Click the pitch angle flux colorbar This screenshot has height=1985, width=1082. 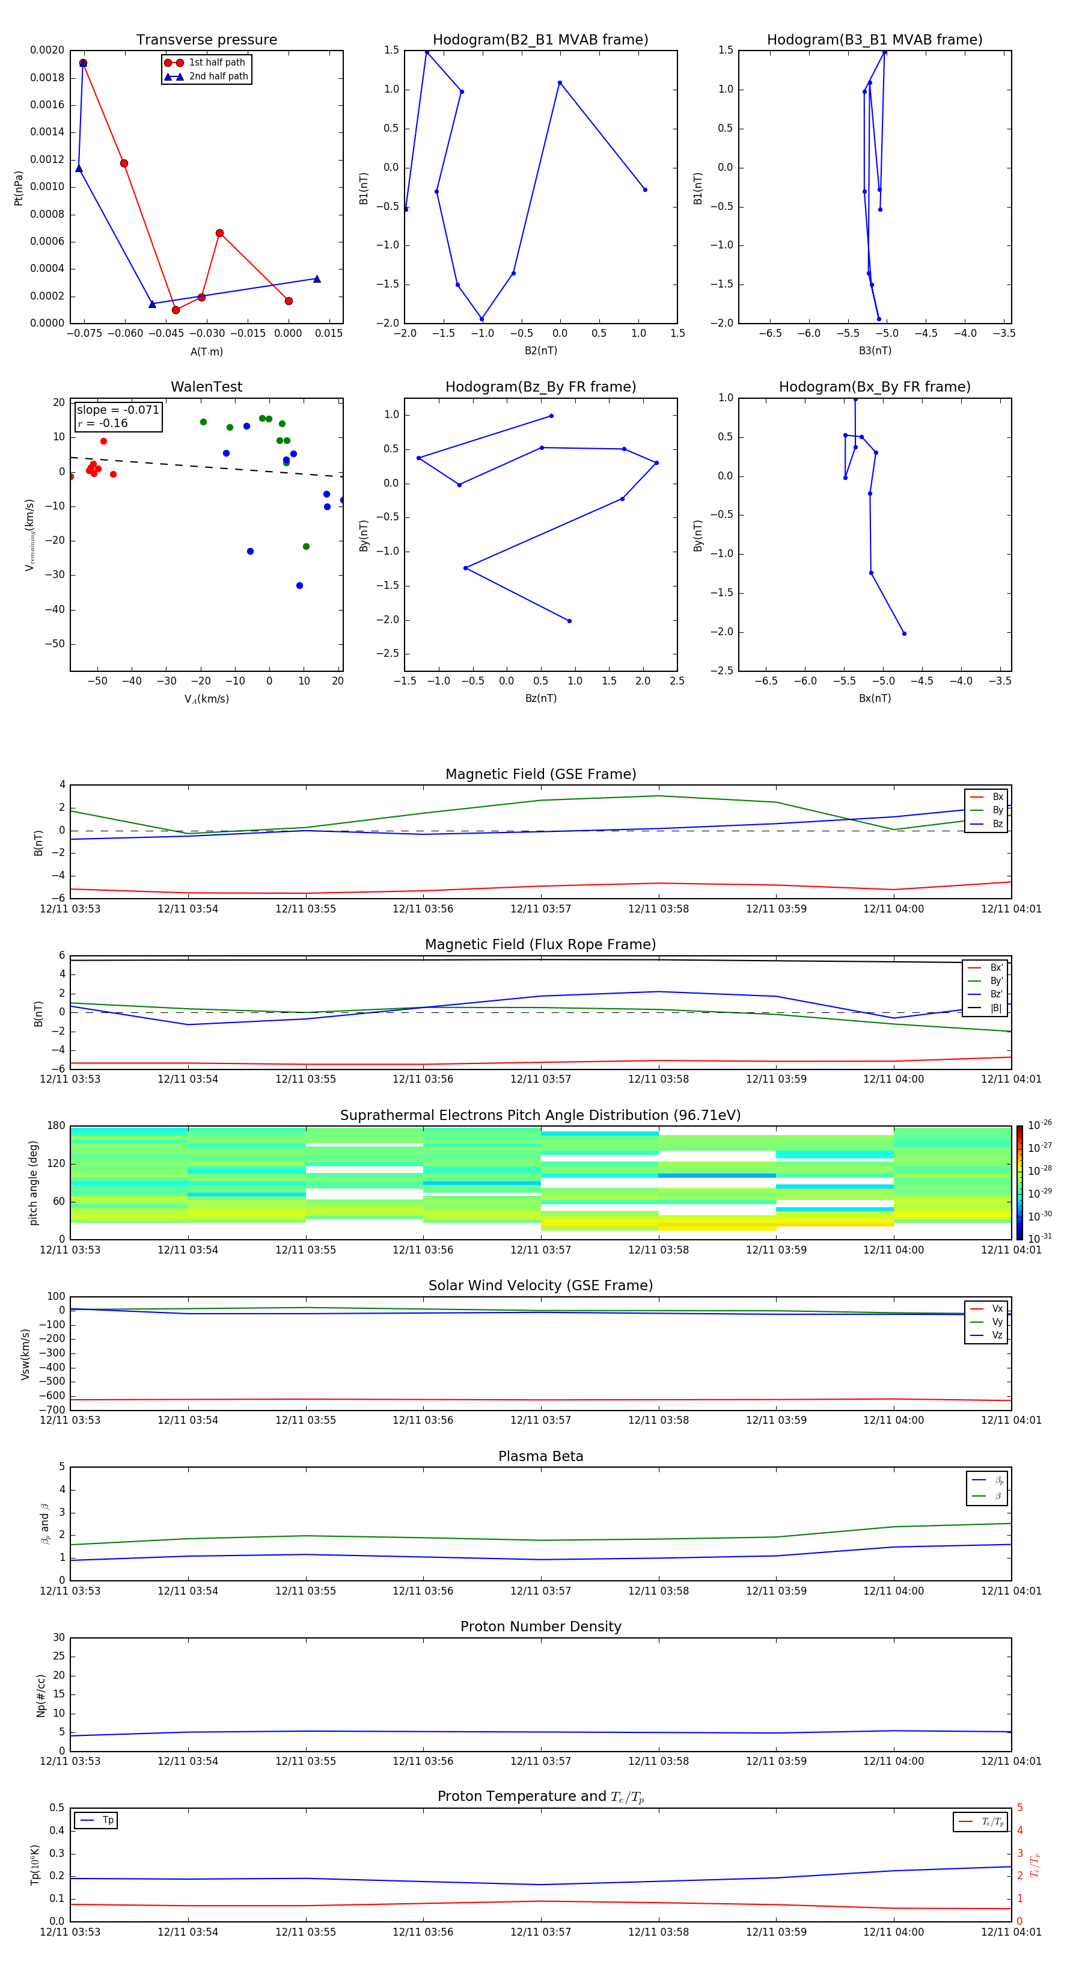1019,1182
